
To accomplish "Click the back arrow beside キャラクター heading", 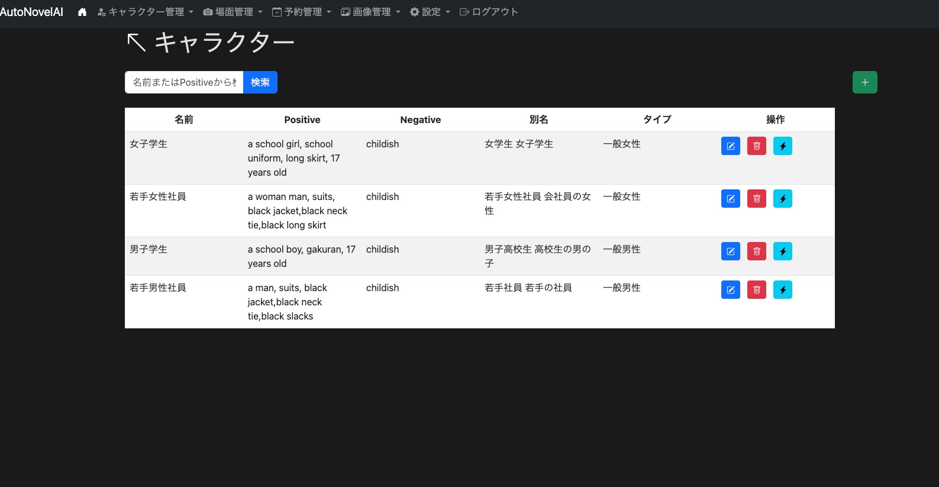I will (x=136, y=43).
